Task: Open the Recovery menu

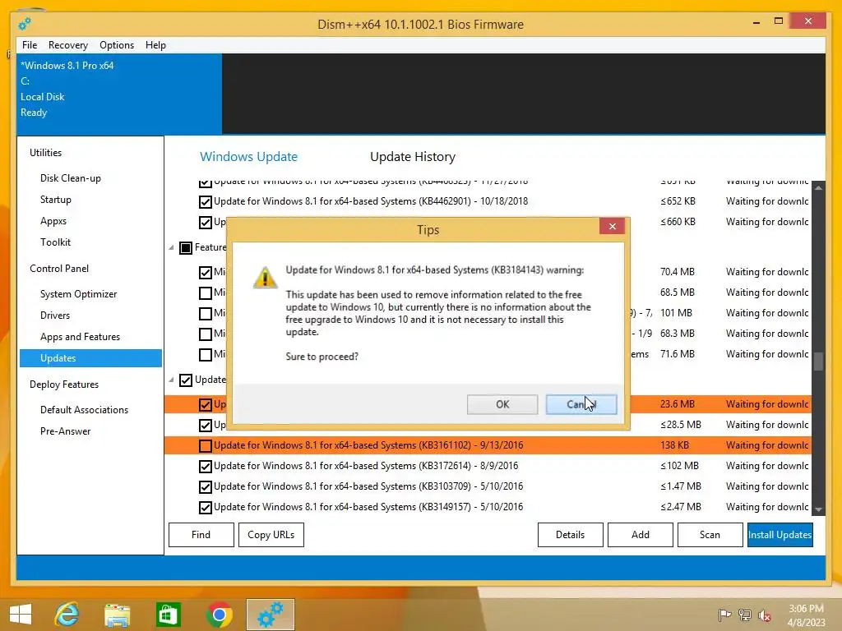Action: [68, 45]
